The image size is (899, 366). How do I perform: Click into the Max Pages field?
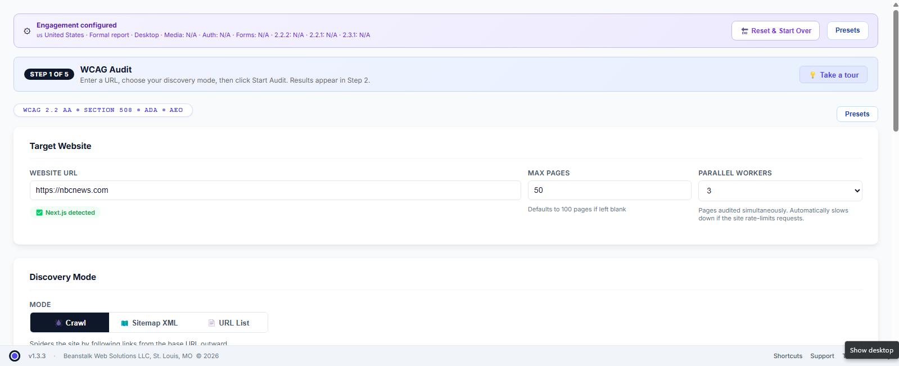pos(609,191)
